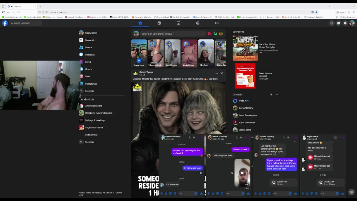Viewport: 357px width, 201px height.
Task: Open the Messenger icon in the header
Action: (x=339, y=23)
